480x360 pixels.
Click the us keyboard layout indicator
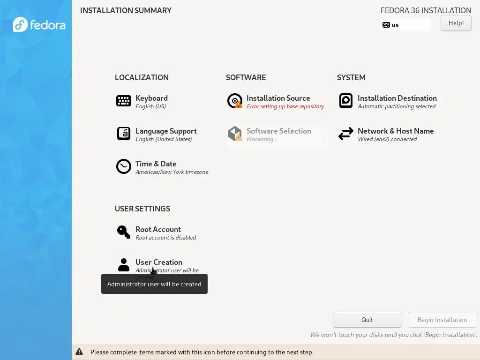[406, 25]
